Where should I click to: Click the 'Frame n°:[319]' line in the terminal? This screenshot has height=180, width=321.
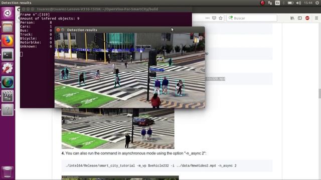coord(35,14)
